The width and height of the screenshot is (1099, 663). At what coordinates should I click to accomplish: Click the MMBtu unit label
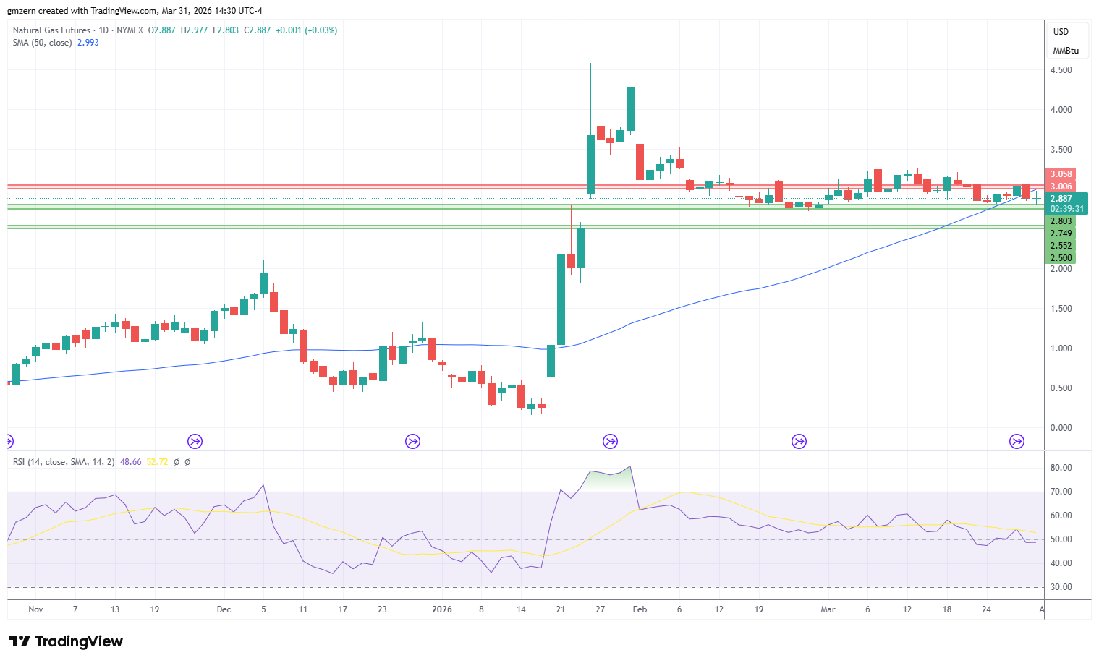tap(1066, 51)
